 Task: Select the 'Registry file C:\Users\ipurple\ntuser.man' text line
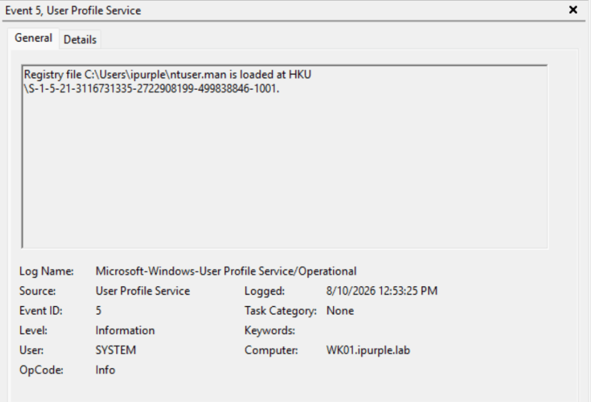pos(168,74)
